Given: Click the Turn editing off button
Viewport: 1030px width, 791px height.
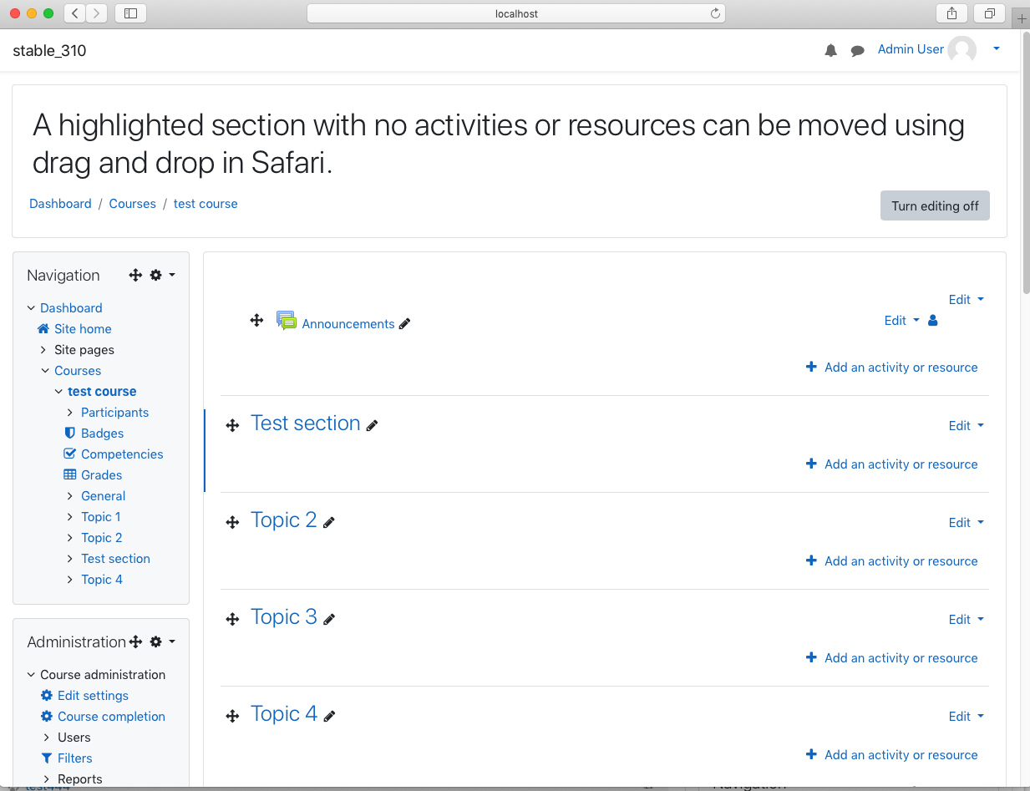Looking at the screenshot, I should (x=935, y=205).
